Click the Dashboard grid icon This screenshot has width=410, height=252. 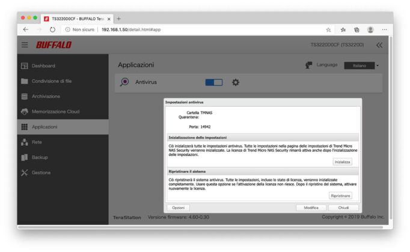click(x=24, y=66)
